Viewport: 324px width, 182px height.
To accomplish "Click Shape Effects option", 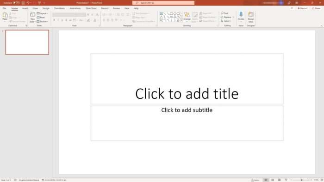I will tap(207, 21).
